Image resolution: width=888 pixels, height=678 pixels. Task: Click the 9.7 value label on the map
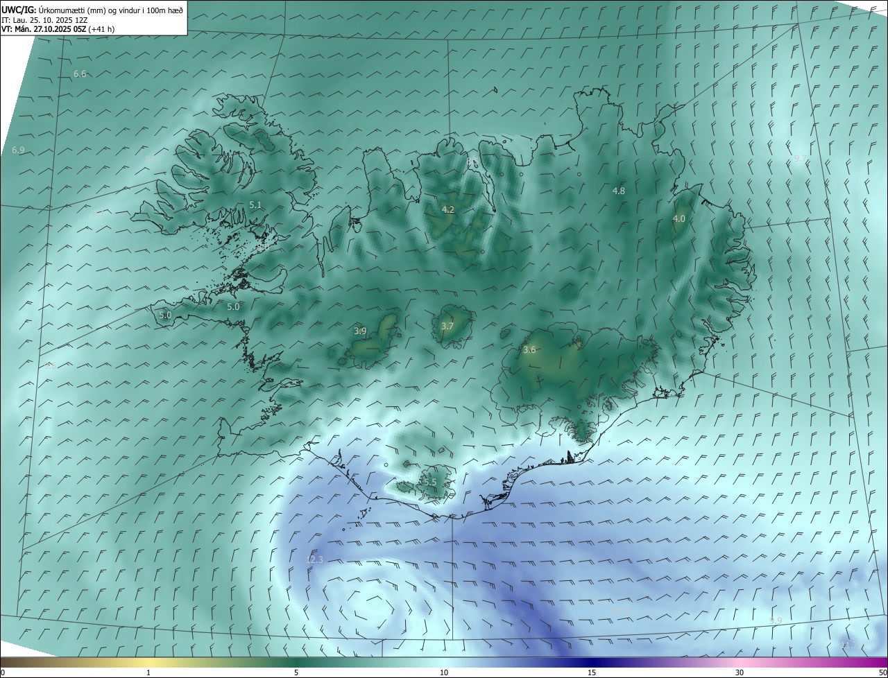point(800,159)
